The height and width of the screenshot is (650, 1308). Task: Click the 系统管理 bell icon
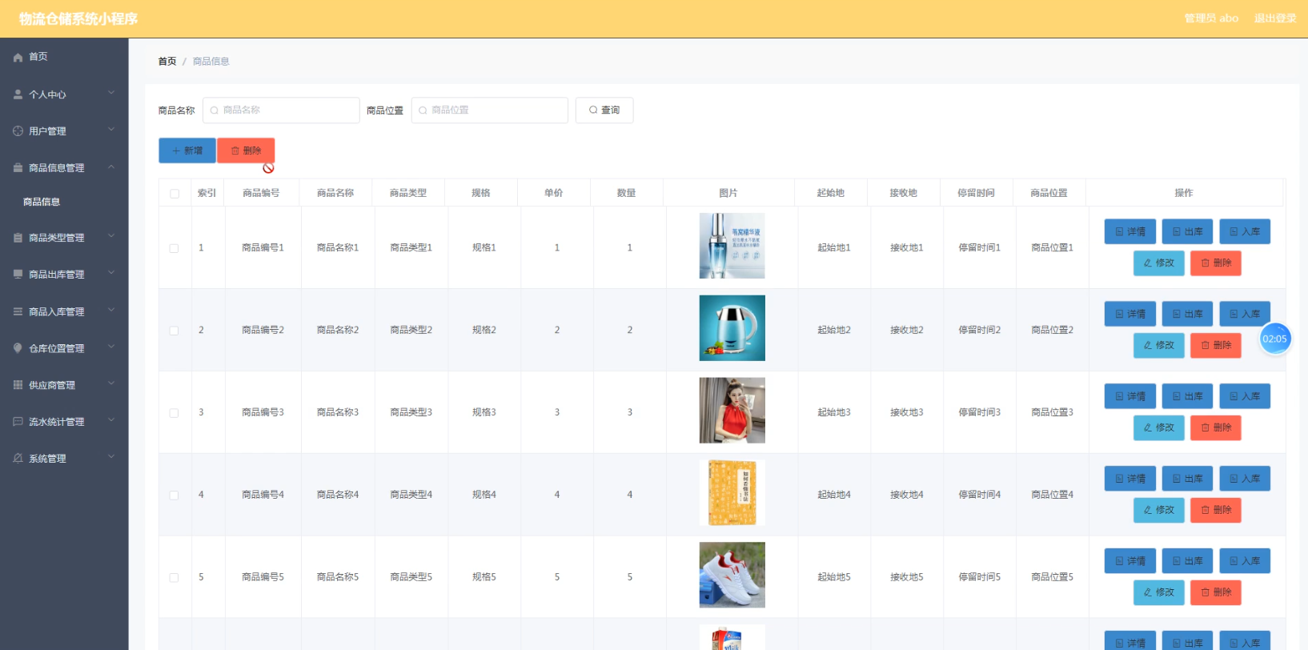coord(18,459)
